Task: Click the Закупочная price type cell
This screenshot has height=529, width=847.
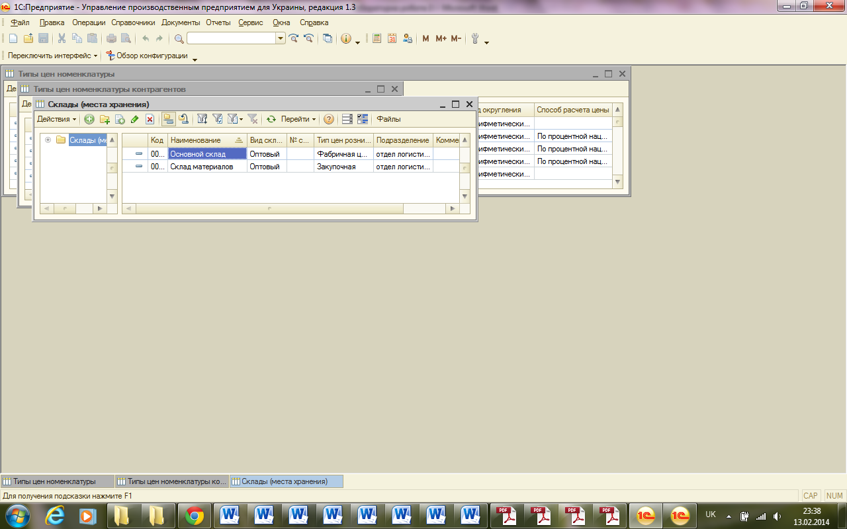Action: click(343, 167)
